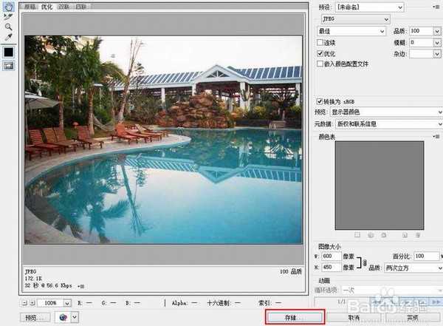
Task: Click the zoom out minus button
Action: pyautogui.click(x=25, y=303)
